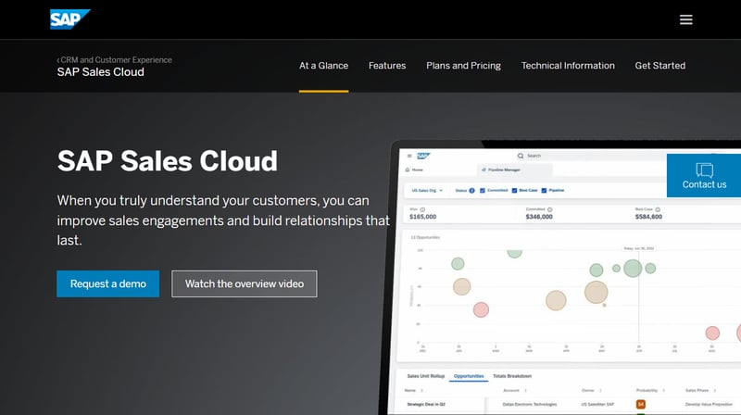Screen dimensions: 741x415
Task: Go back to CRM and Customer Experience
Action: click(114, 60)
